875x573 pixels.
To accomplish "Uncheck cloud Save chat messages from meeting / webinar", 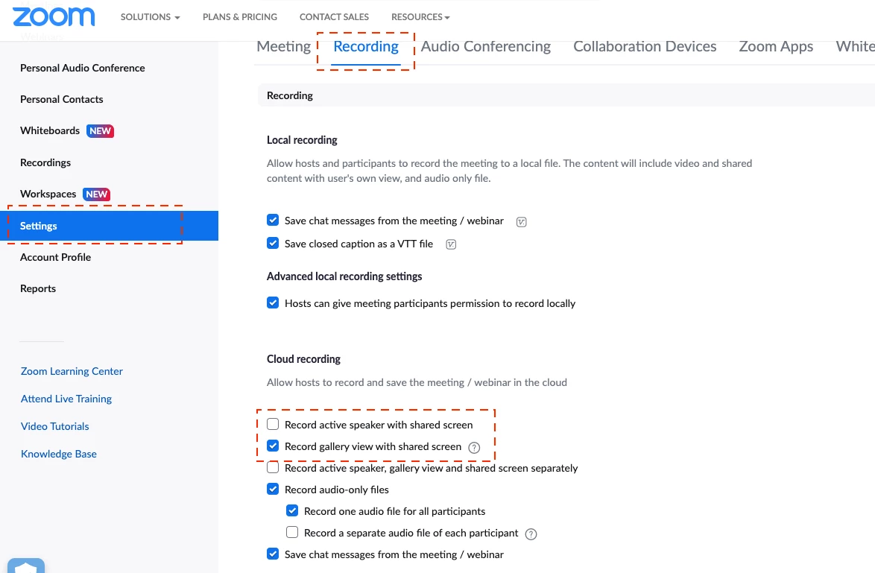I will tap(273, 554).
